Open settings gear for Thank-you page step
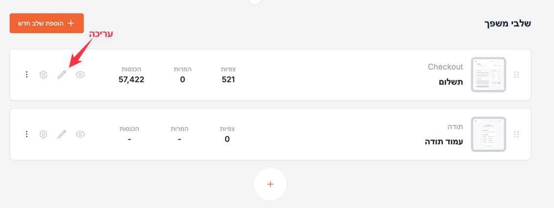 (x=44, y=134)
